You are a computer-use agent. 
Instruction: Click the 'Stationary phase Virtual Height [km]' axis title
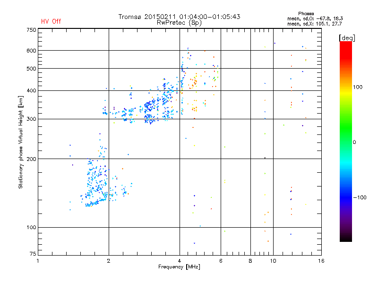pos(21,142)
